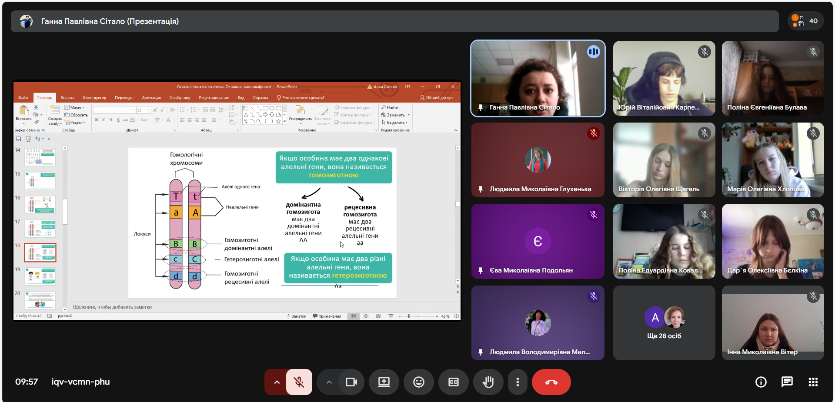The width and height of the screenshot is (835, 402).
Task: Select Марія Олегівна Хлопова video tile
Action: [x=773, y=160]
